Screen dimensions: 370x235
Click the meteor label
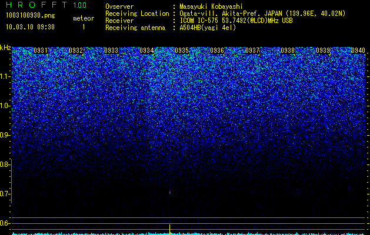point(84,18)
